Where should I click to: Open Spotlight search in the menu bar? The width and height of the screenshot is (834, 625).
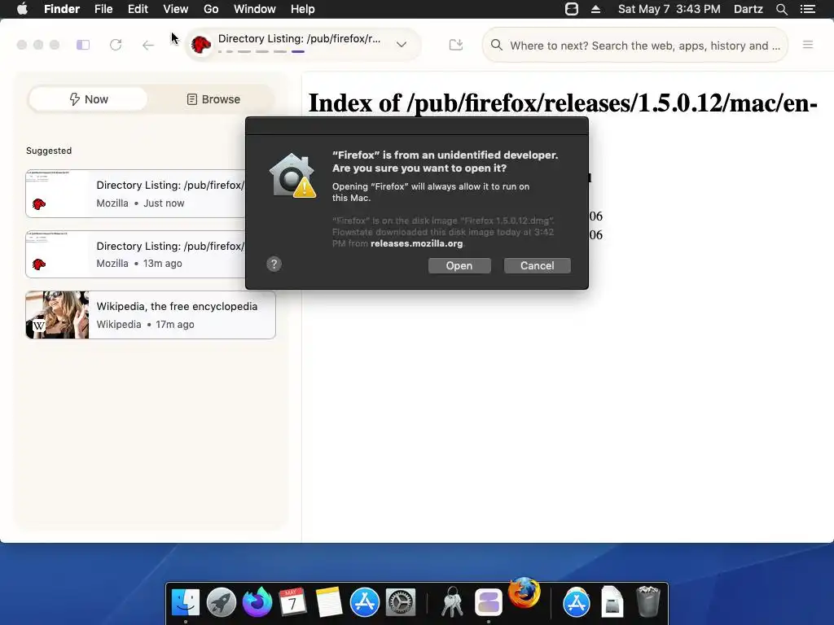pos(781,9)
